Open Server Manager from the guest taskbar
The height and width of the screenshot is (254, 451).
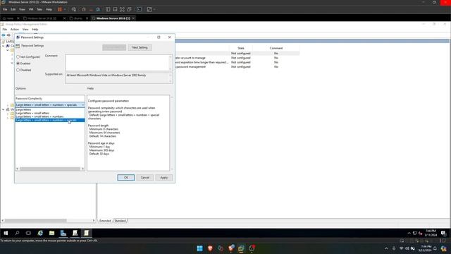click(x=63, y=233)
